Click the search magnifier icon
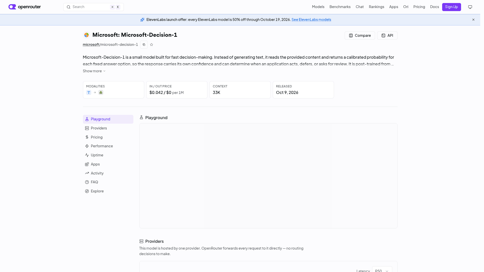Image resolution: width=484 pixels, height=272 pixels. [x=69, y=7]
